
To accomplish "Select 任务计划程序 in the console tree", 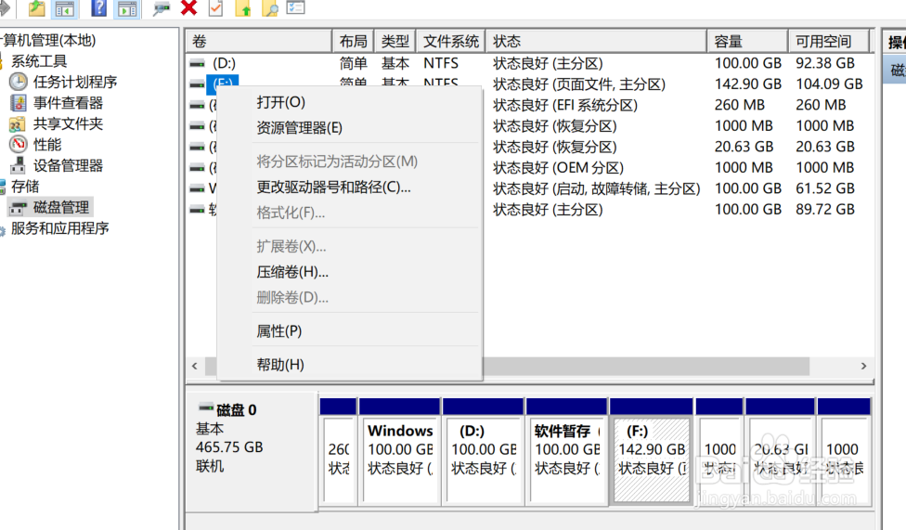I will point(75,82).
